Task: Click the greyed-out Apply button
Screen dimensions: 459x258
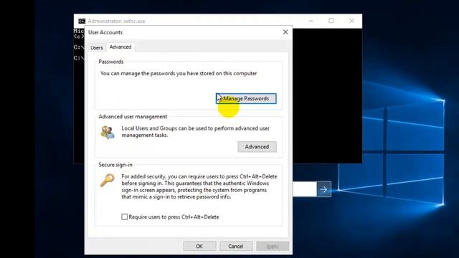Action: pos(273,247)
